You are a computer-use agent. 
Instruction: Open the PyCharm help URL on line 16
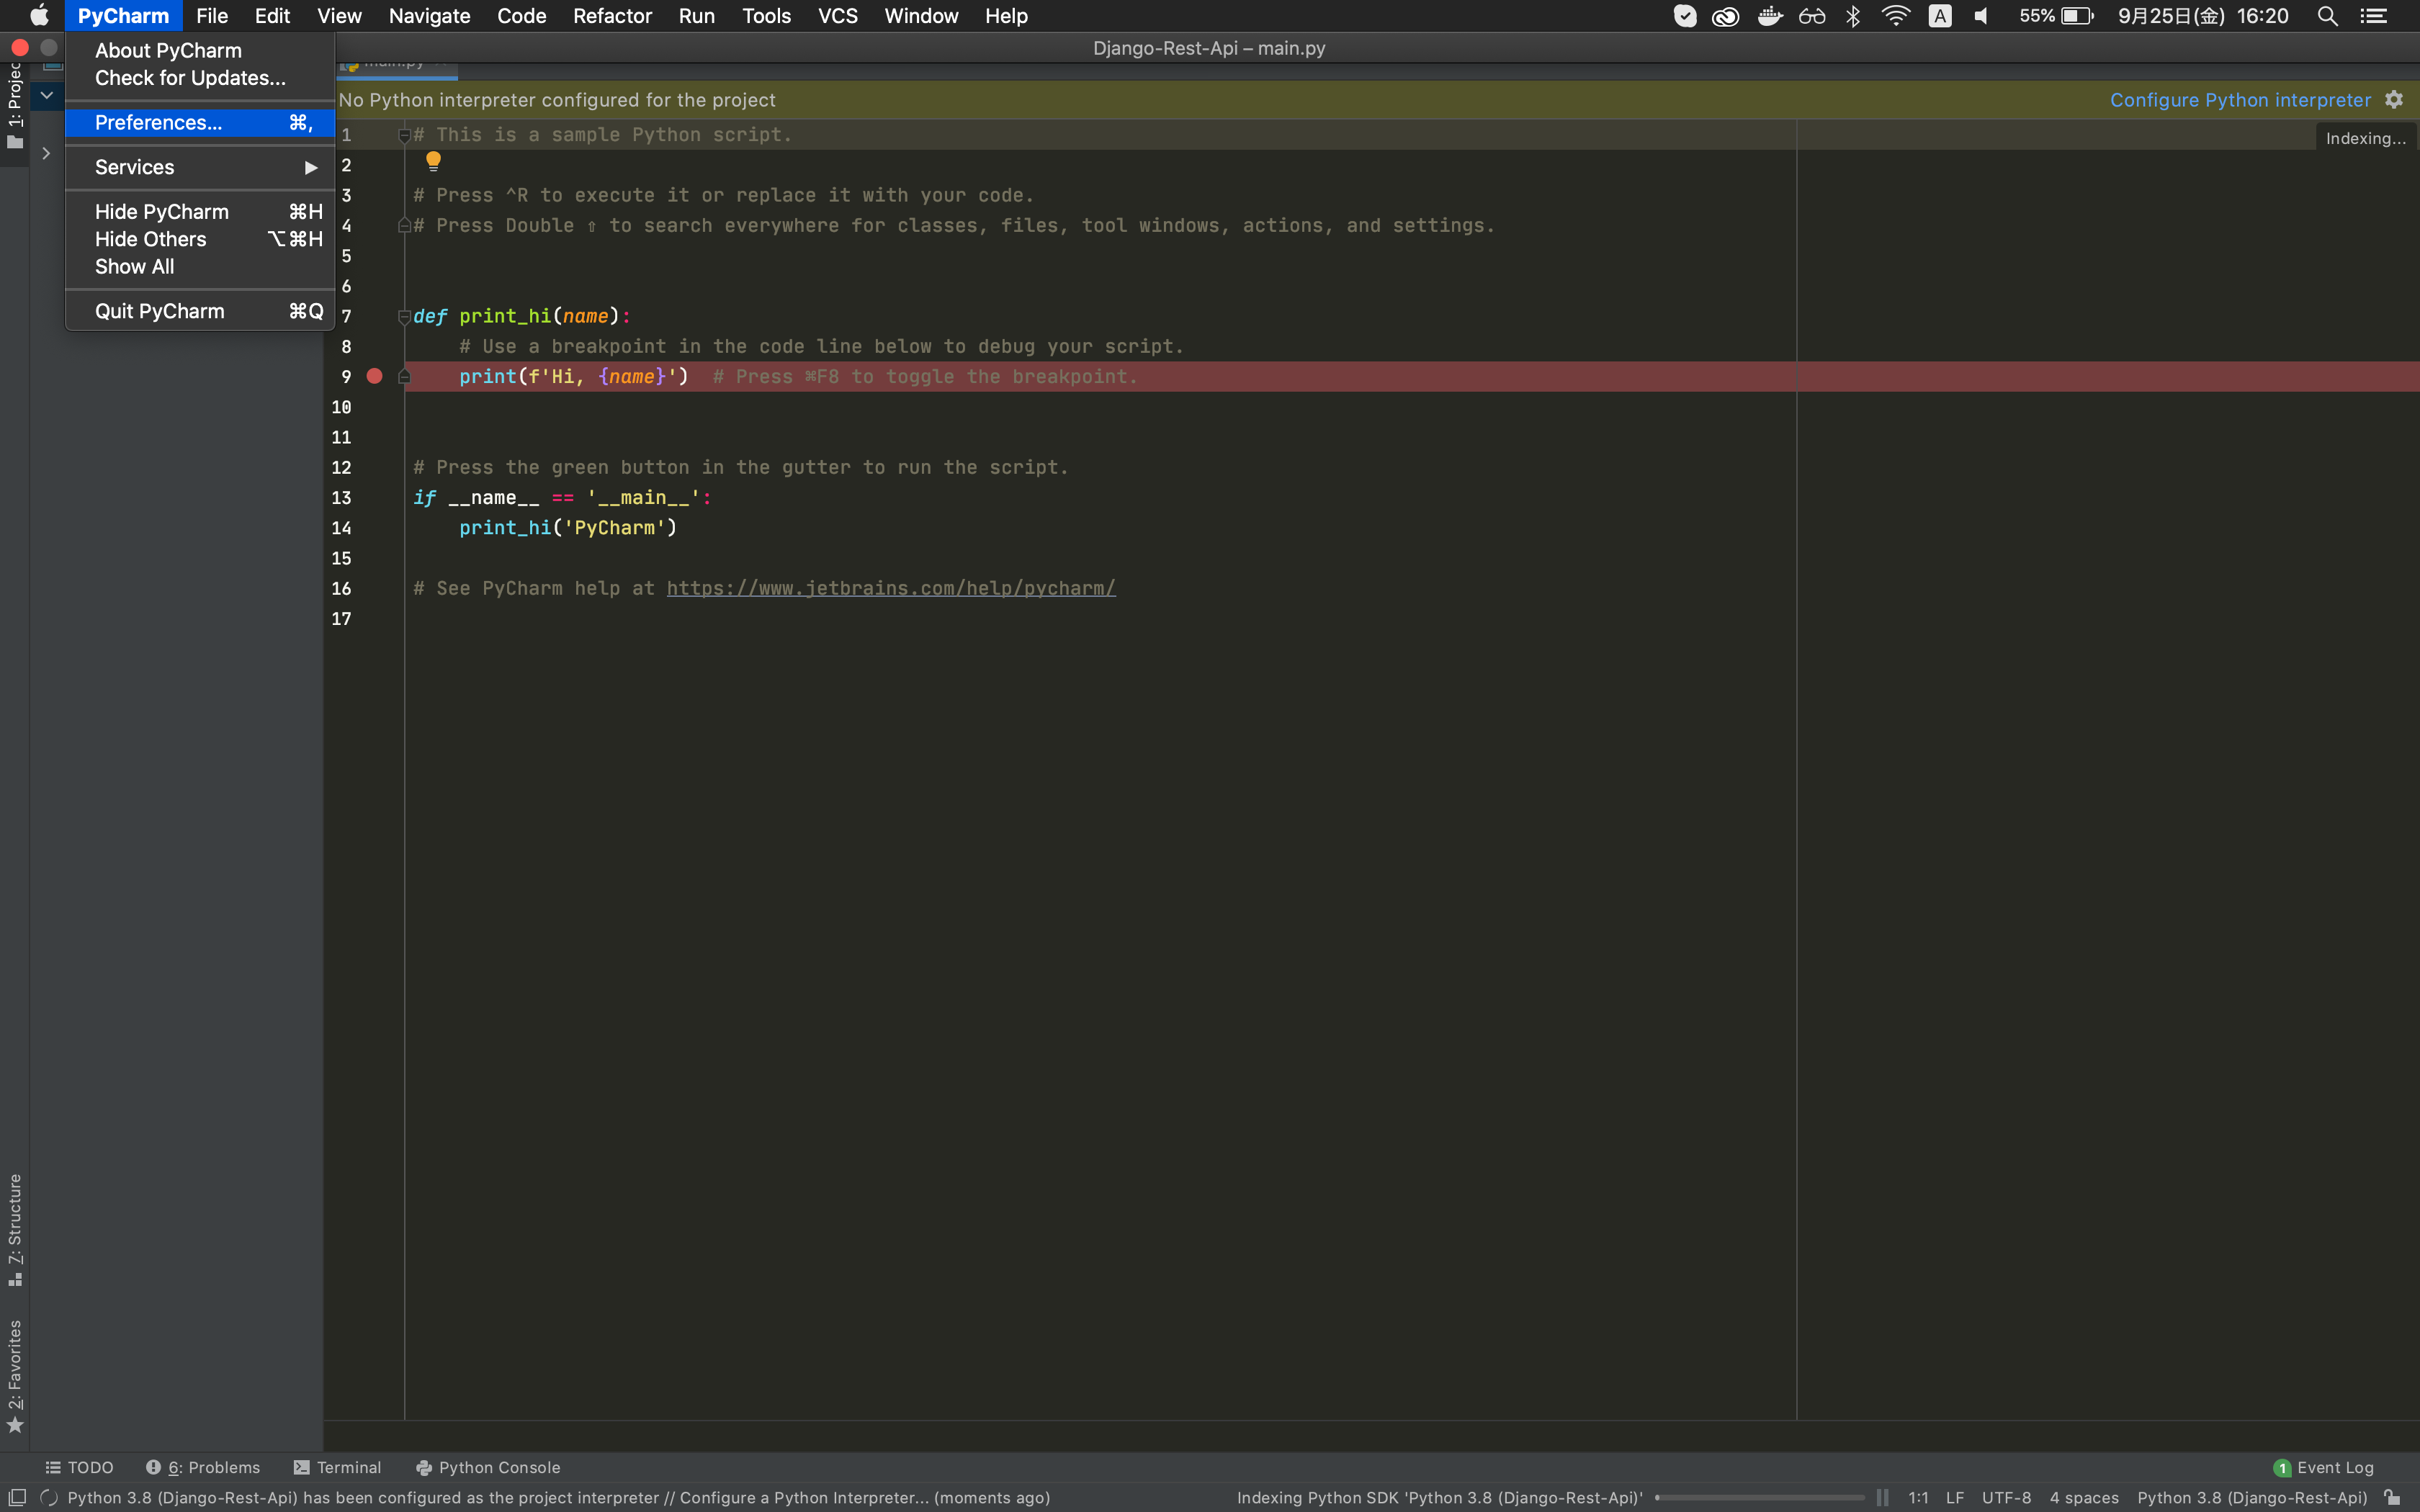[889, 588]
